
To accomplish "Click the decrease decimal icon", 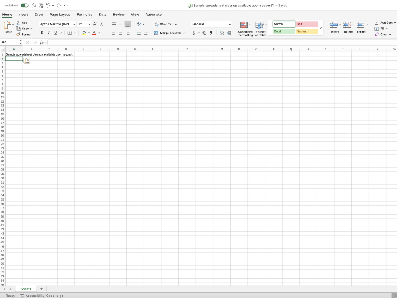I will click(x=229, y=33).
